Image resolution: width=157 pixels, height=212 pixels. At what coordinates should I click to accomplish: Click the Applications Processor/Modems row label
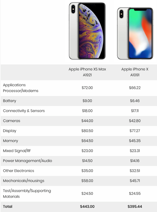tap(21, 88)
